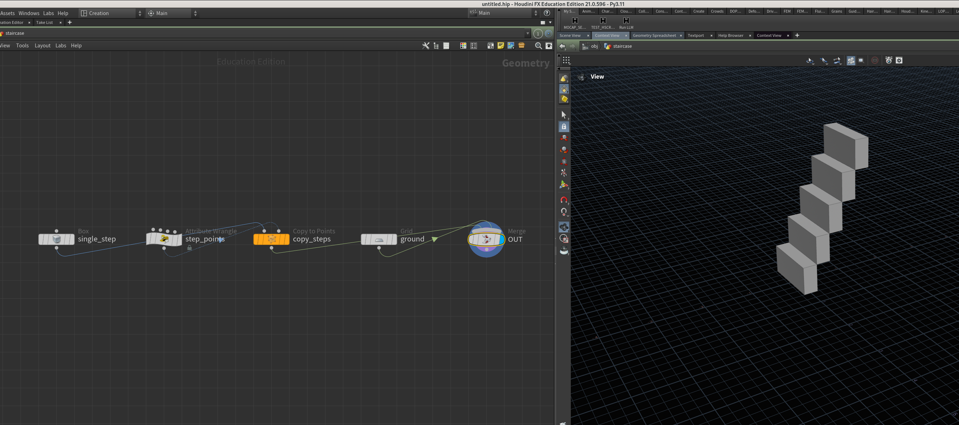Open the Windows menu
Image resolution: width=959 pixels, height=425 pixels.
click(29, 13)
